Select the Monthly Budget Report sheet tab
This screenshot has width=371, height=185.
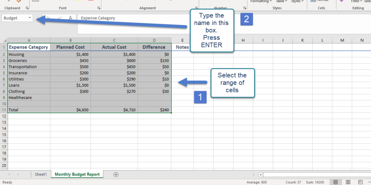coord(77,175)
